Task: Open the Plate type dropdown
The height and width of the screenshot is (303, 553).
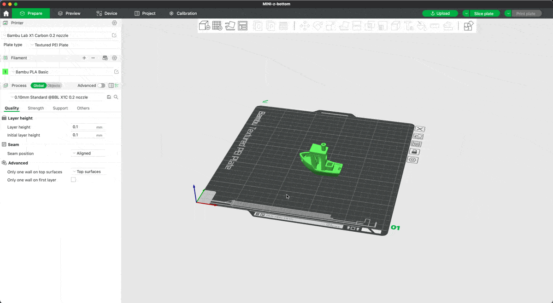Action: tap(51, 45)
